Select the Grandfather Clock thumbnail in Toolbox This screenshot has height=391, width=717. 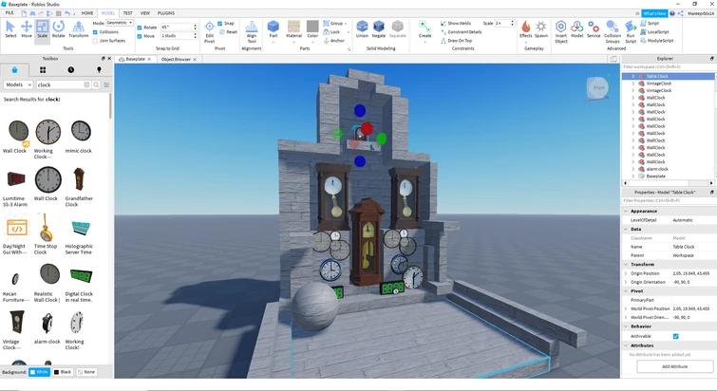[80, 180]
